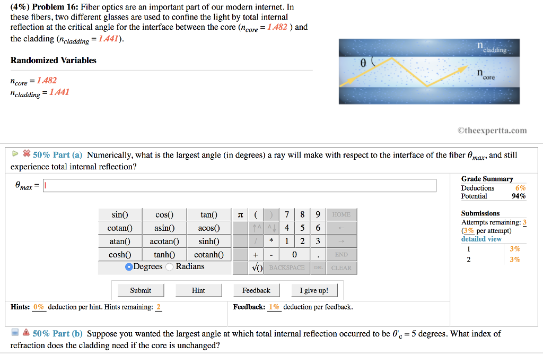543x354 pixels.
Task: Open the detailed view of submissions
Action: tap(481, 239)
